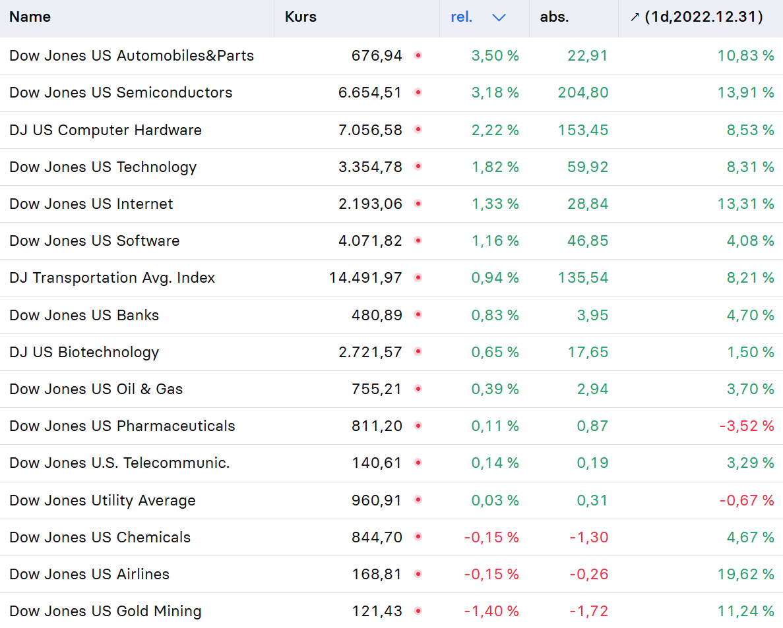Click the -1,72 absolute change value
The image size is (783, 628).
click(x=589, y=611)
